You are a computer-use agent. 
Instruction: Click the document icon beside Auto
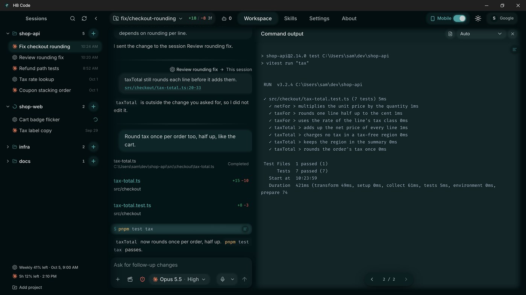(x=450, y=34)
